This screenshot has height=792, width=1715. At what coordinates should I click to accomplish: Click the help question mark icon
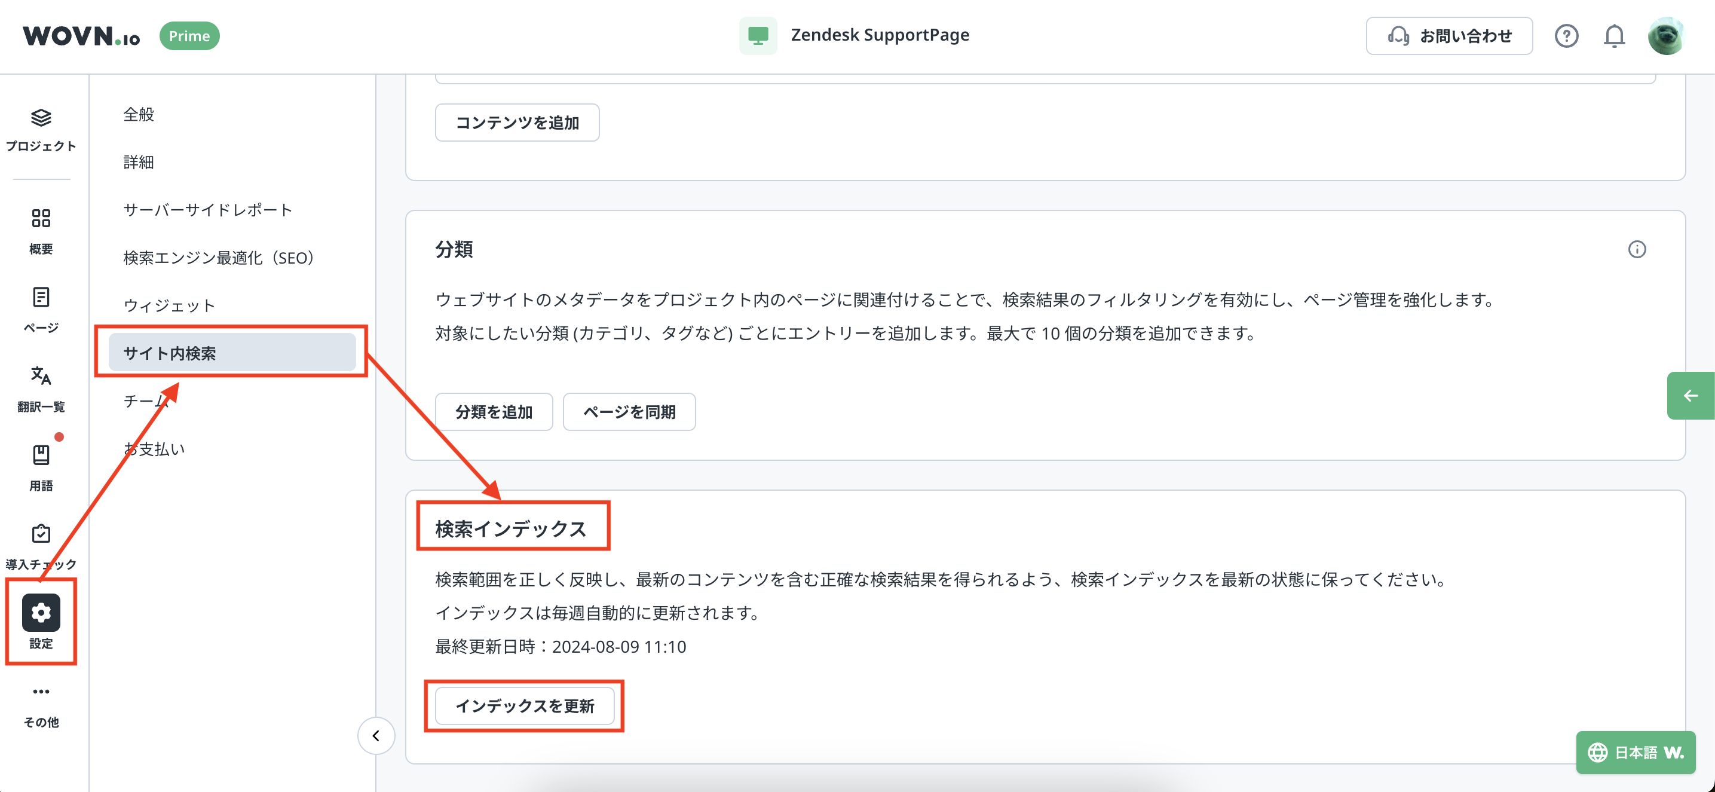[x=1566, y=36]
